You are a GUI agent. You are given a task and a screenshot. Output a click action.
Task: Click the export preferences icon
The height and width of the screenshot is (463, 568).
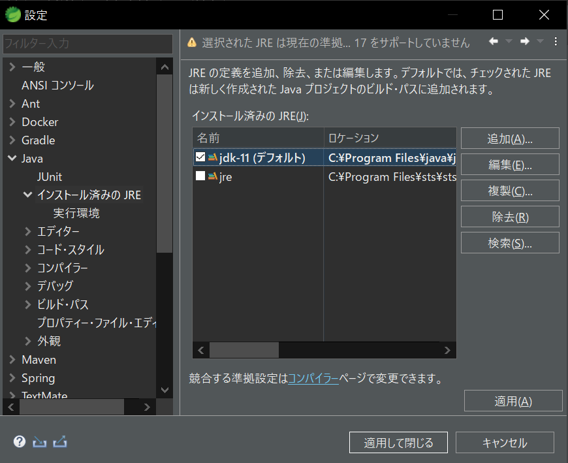(59, 441)
